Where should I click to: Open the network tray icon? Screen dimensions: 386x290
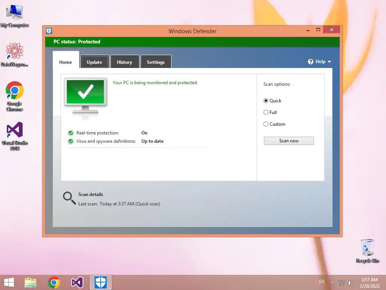[x=342, y=282]
